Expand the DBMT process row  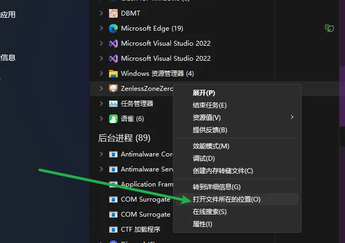[101, 13]
